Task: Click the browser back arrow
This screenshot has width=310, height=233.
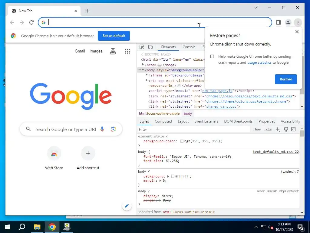Action: pyautogui.click(x=12, y=22)
